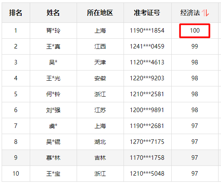221x183 pixels.
Task: Click the name 刘*强
Action: (53, 110)
